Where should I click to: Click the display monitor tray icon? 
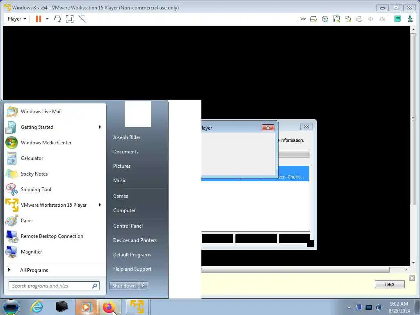369,307
